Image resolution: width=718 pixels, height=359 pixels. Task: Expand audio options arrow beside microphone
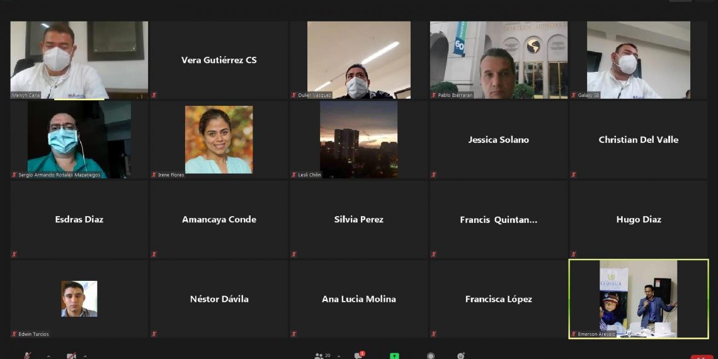(x=48, y=356)
